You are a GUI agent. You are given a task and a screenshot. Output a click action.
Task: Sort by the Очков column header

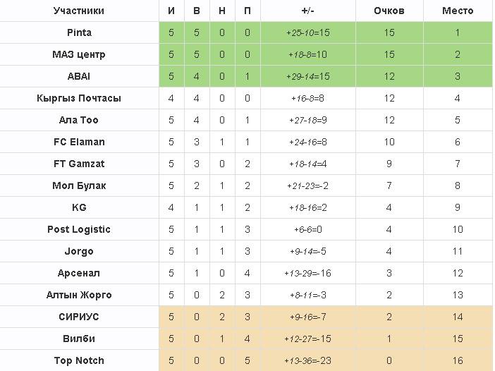[389, 11]
